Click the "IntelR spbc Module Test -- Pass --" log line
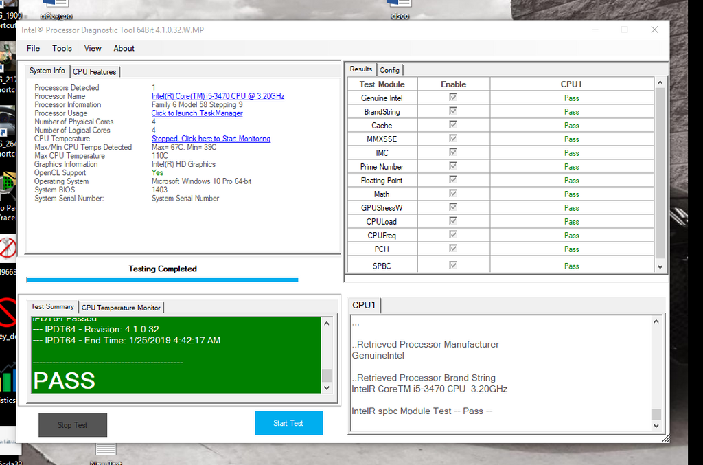 click(x=422, y=411)
